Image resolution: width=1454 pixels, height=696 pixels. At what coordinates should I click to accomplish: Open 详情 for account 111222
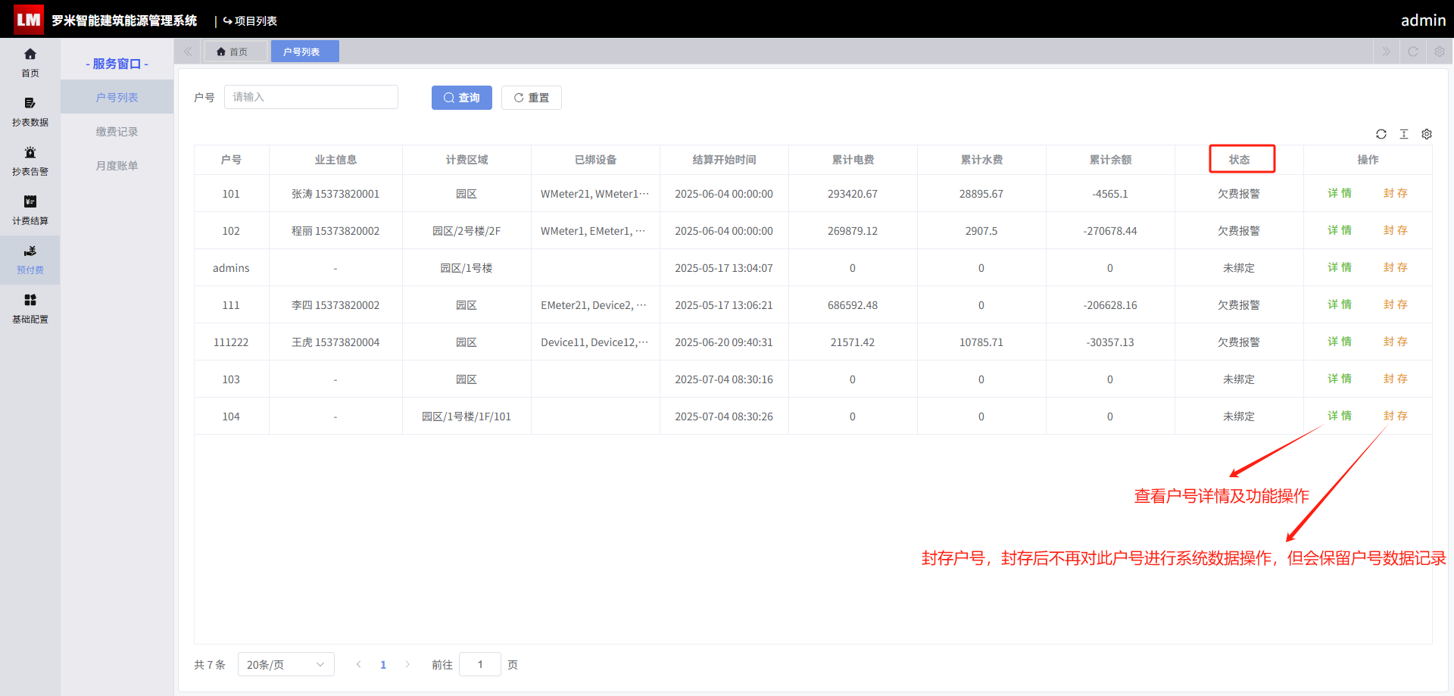[x=1340, y=342]
